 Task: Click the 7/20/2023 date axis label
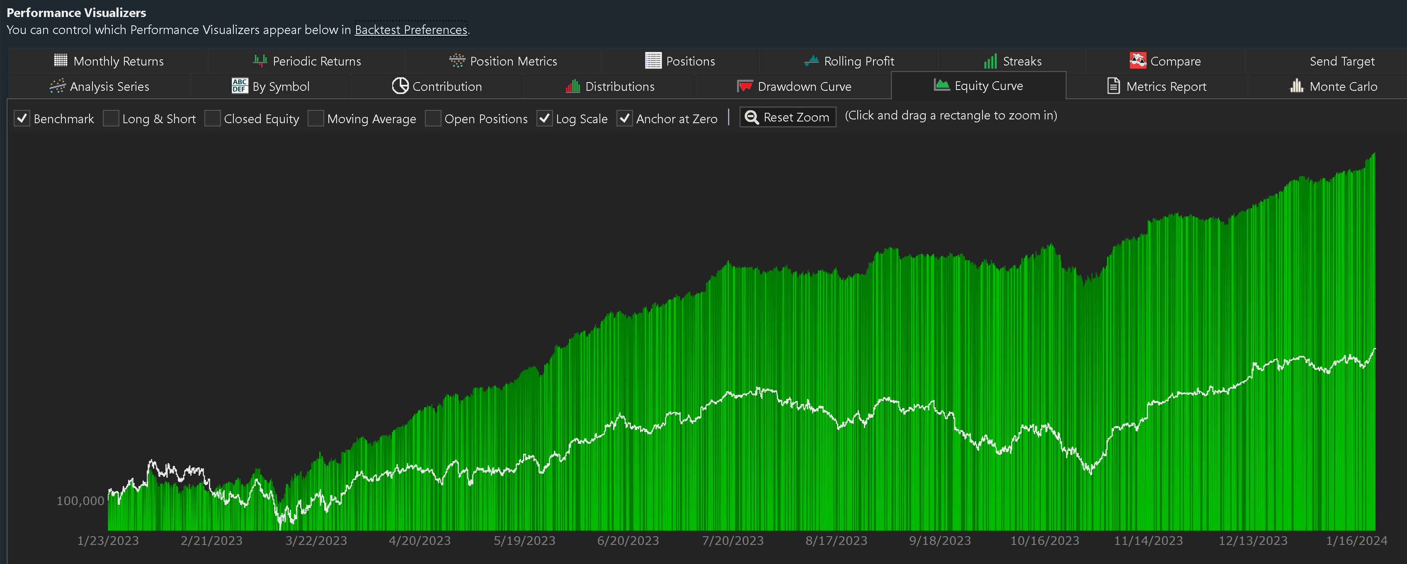point(732,540)
